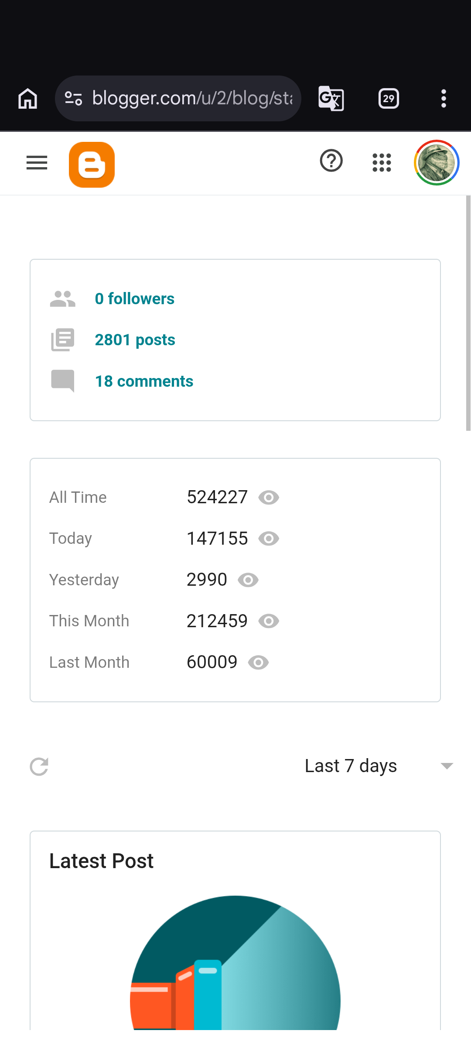The height and width of the screenshot is (1058, 471).
Task: Open the Google apps grid
Action: [382, 162]
